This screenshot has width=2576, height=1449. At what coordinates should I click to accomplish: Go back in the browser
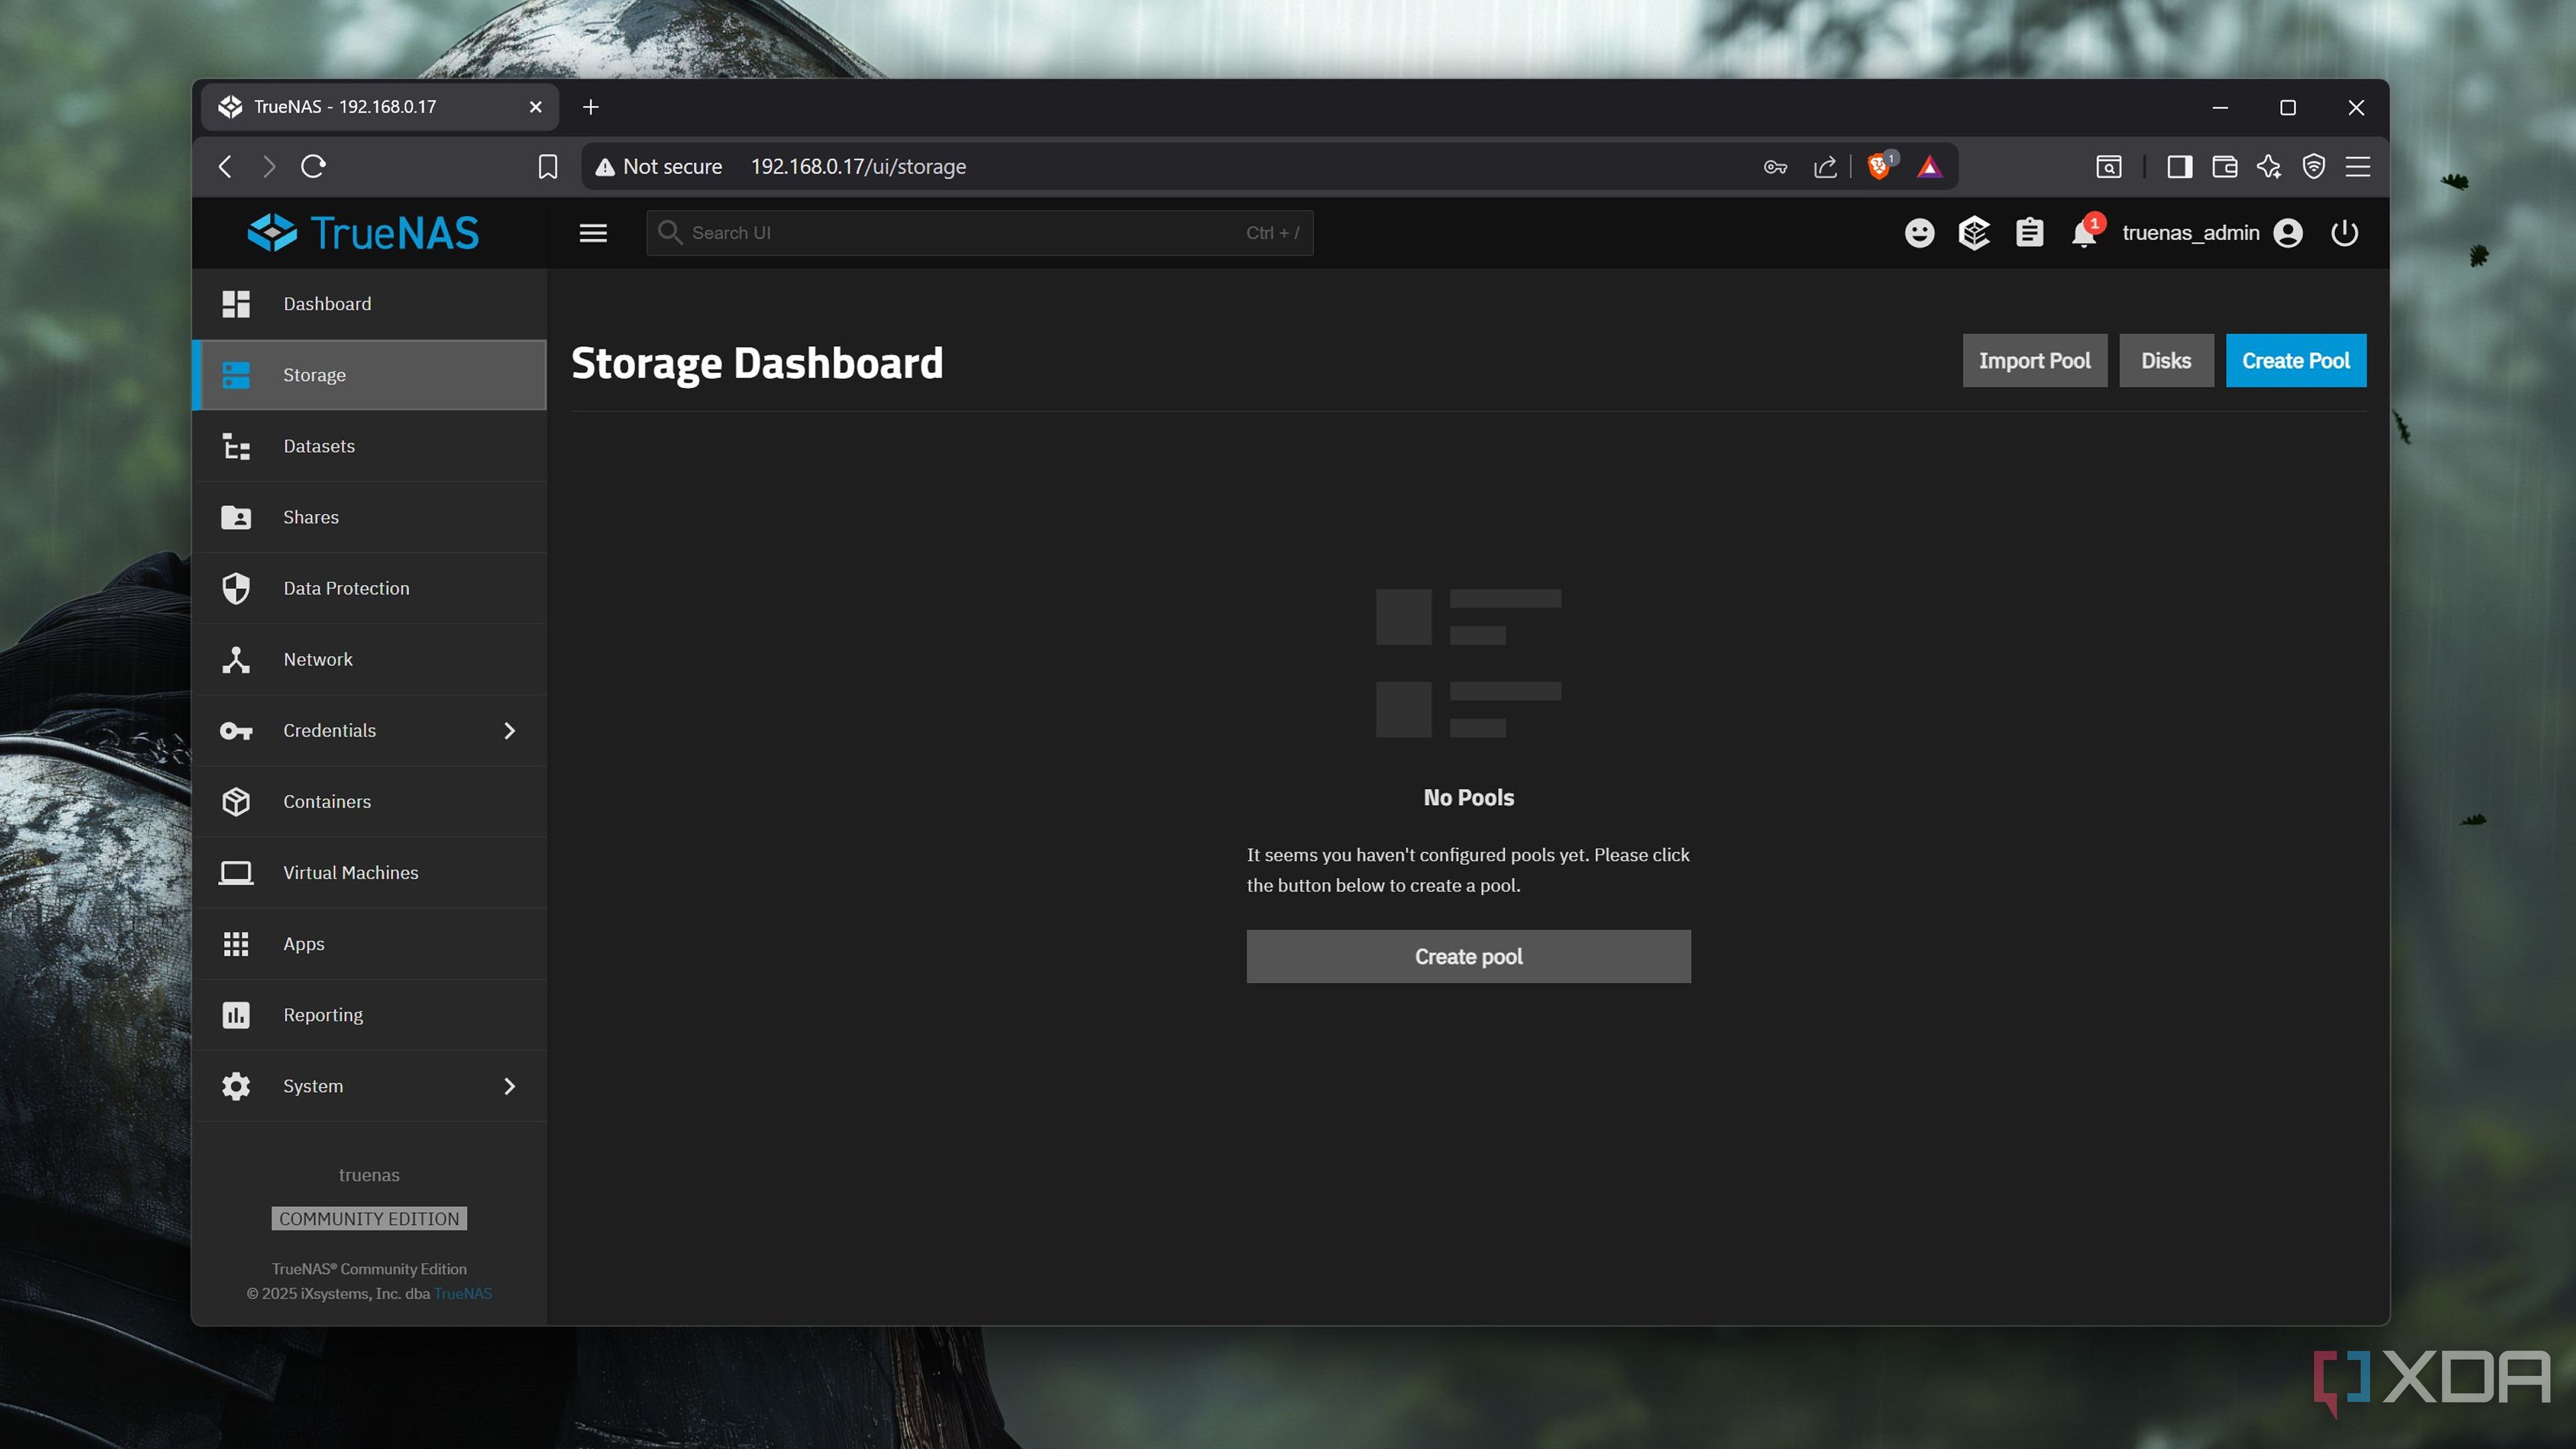click(226, 166)
